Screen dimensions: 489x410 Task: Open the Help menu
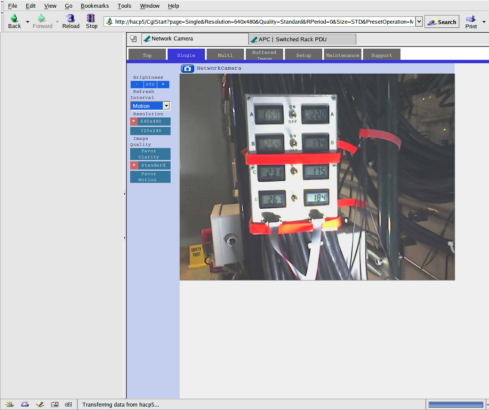tap(174, 6)
